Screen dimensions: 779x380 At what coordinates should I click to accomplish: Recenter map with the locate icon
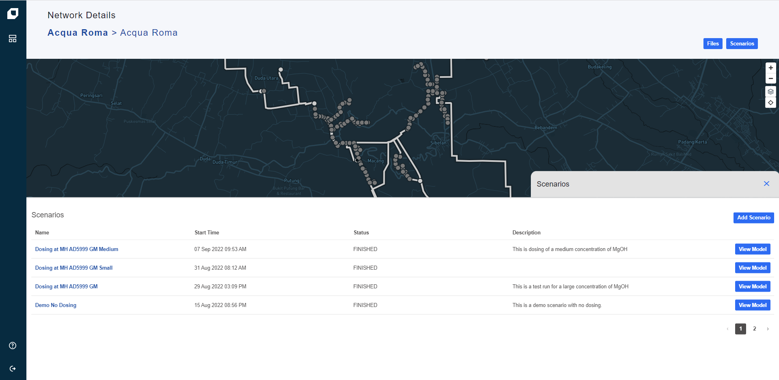coord(770,103)
